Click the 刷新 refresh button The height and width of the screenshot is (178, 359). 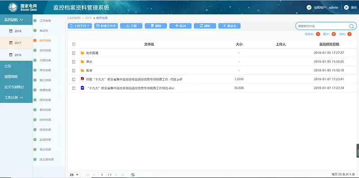[205, 26]
